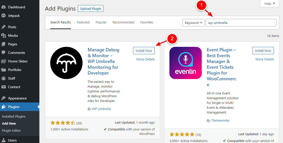
Task: Open the Portfolio menu
Action: [20, 70]
